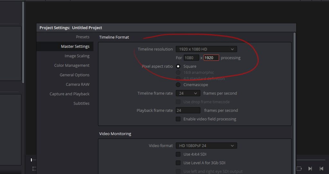This screenshot has height=174, width=329.
Task: Open Capture and Playback settings
Action: [x=69, y=94]
